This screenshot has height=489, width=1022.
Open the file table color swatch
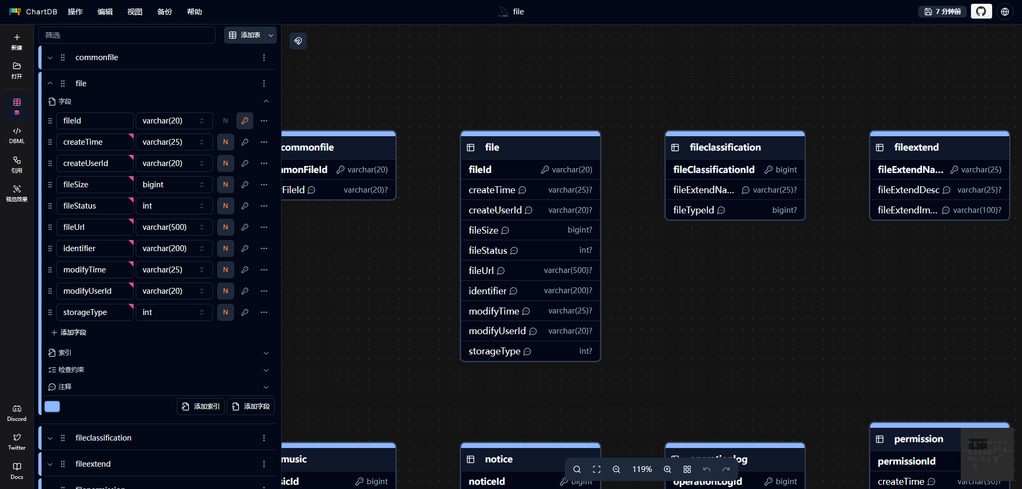click(x=52, y=407)
